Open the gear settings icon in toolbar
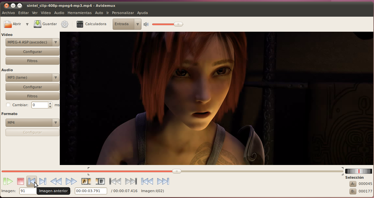The image size is (374, 198). point(65,24)
